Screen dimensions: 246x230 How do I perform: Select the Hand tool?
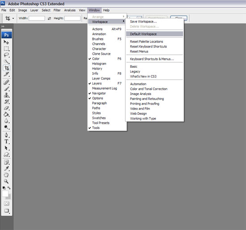6,175
